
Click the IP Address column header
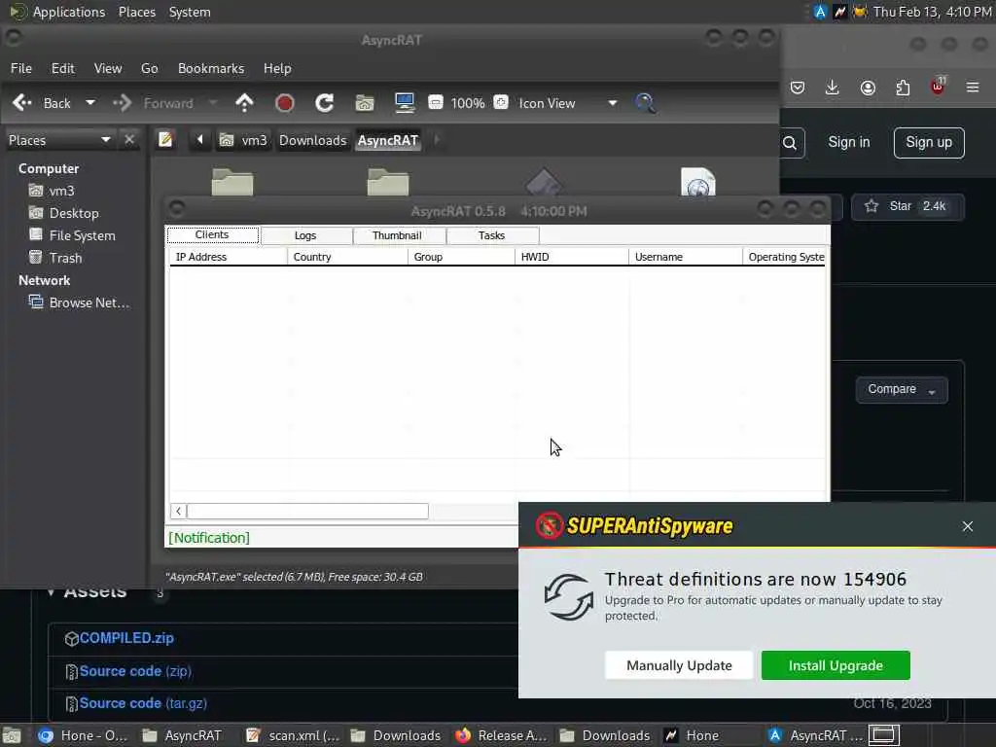(228, 257)
